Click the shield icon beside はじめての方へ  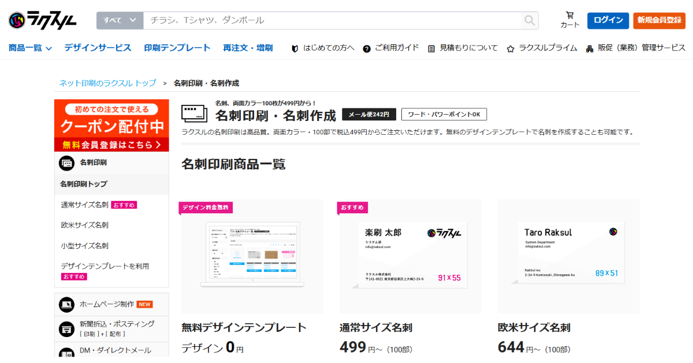click(x=295, y=48)
